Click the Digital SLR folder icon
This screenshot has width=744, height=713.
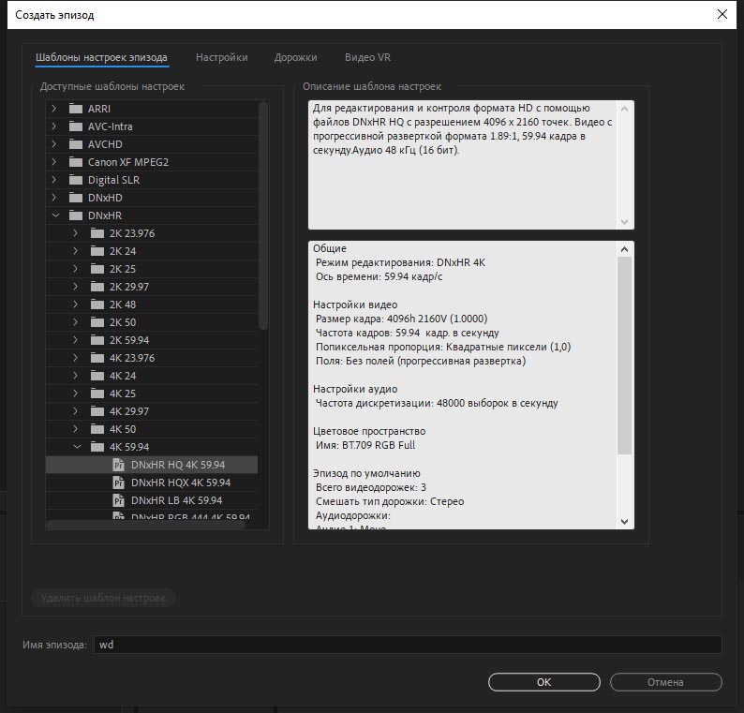coord(76,180)
